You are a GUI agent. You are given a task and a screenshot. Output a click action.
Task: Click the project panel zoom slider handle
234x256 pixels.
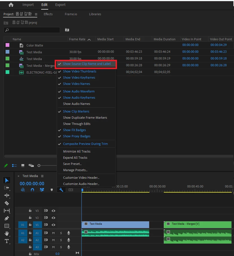pos(39,165)
